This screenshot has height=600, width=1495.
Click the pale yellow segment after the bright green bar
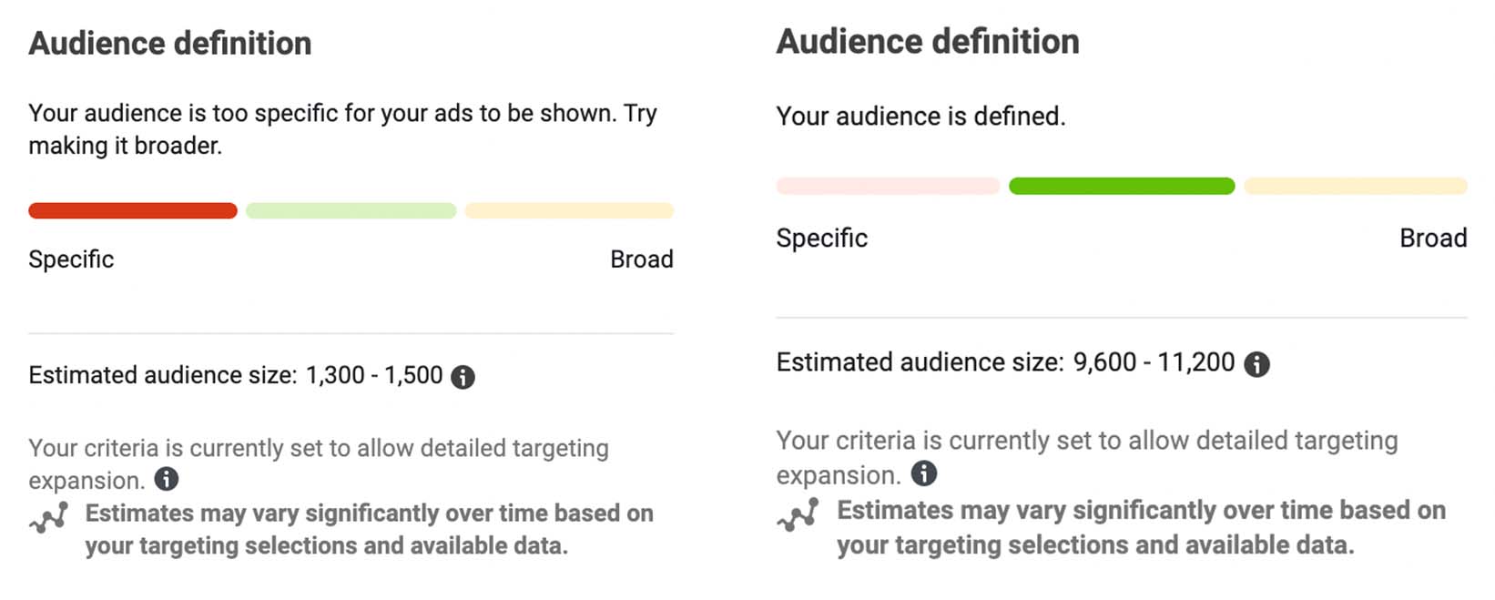pos(1356,187)
